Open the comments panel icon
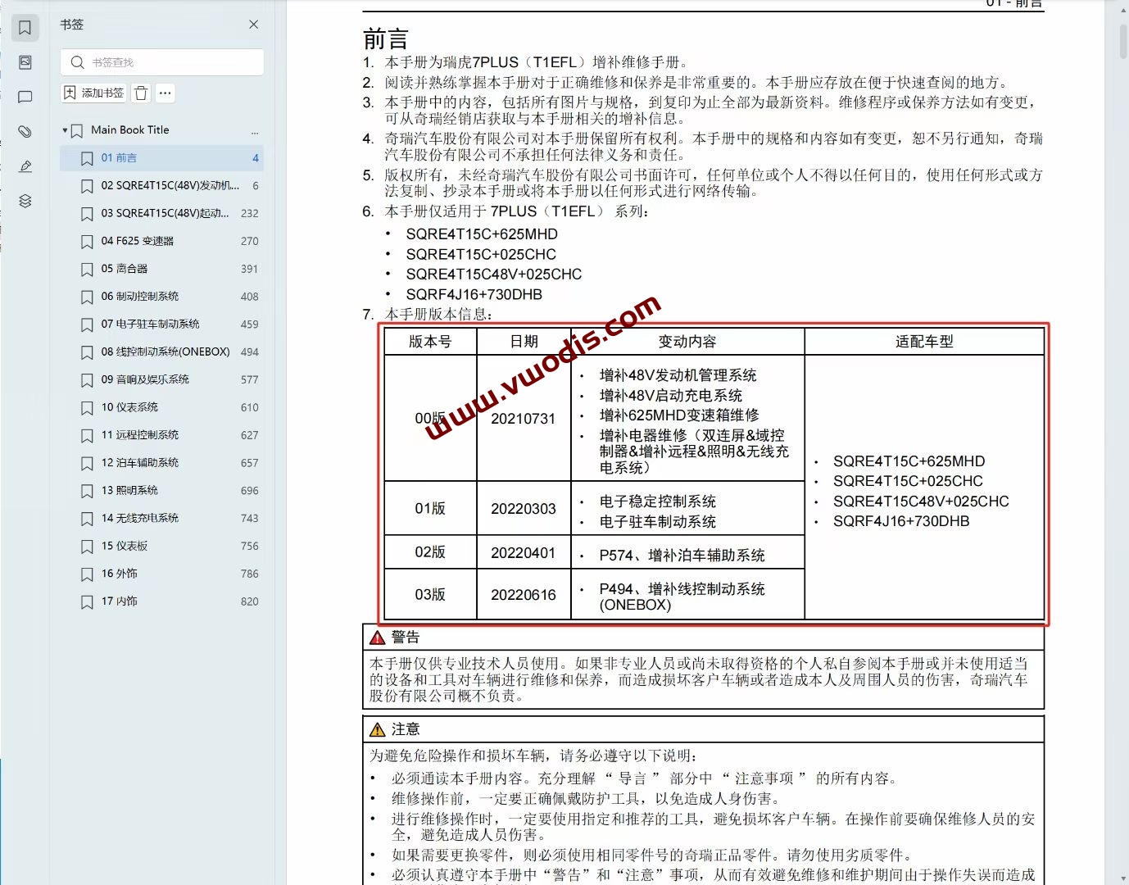The width and height of the screenshot is (1129, 885). 25,97
